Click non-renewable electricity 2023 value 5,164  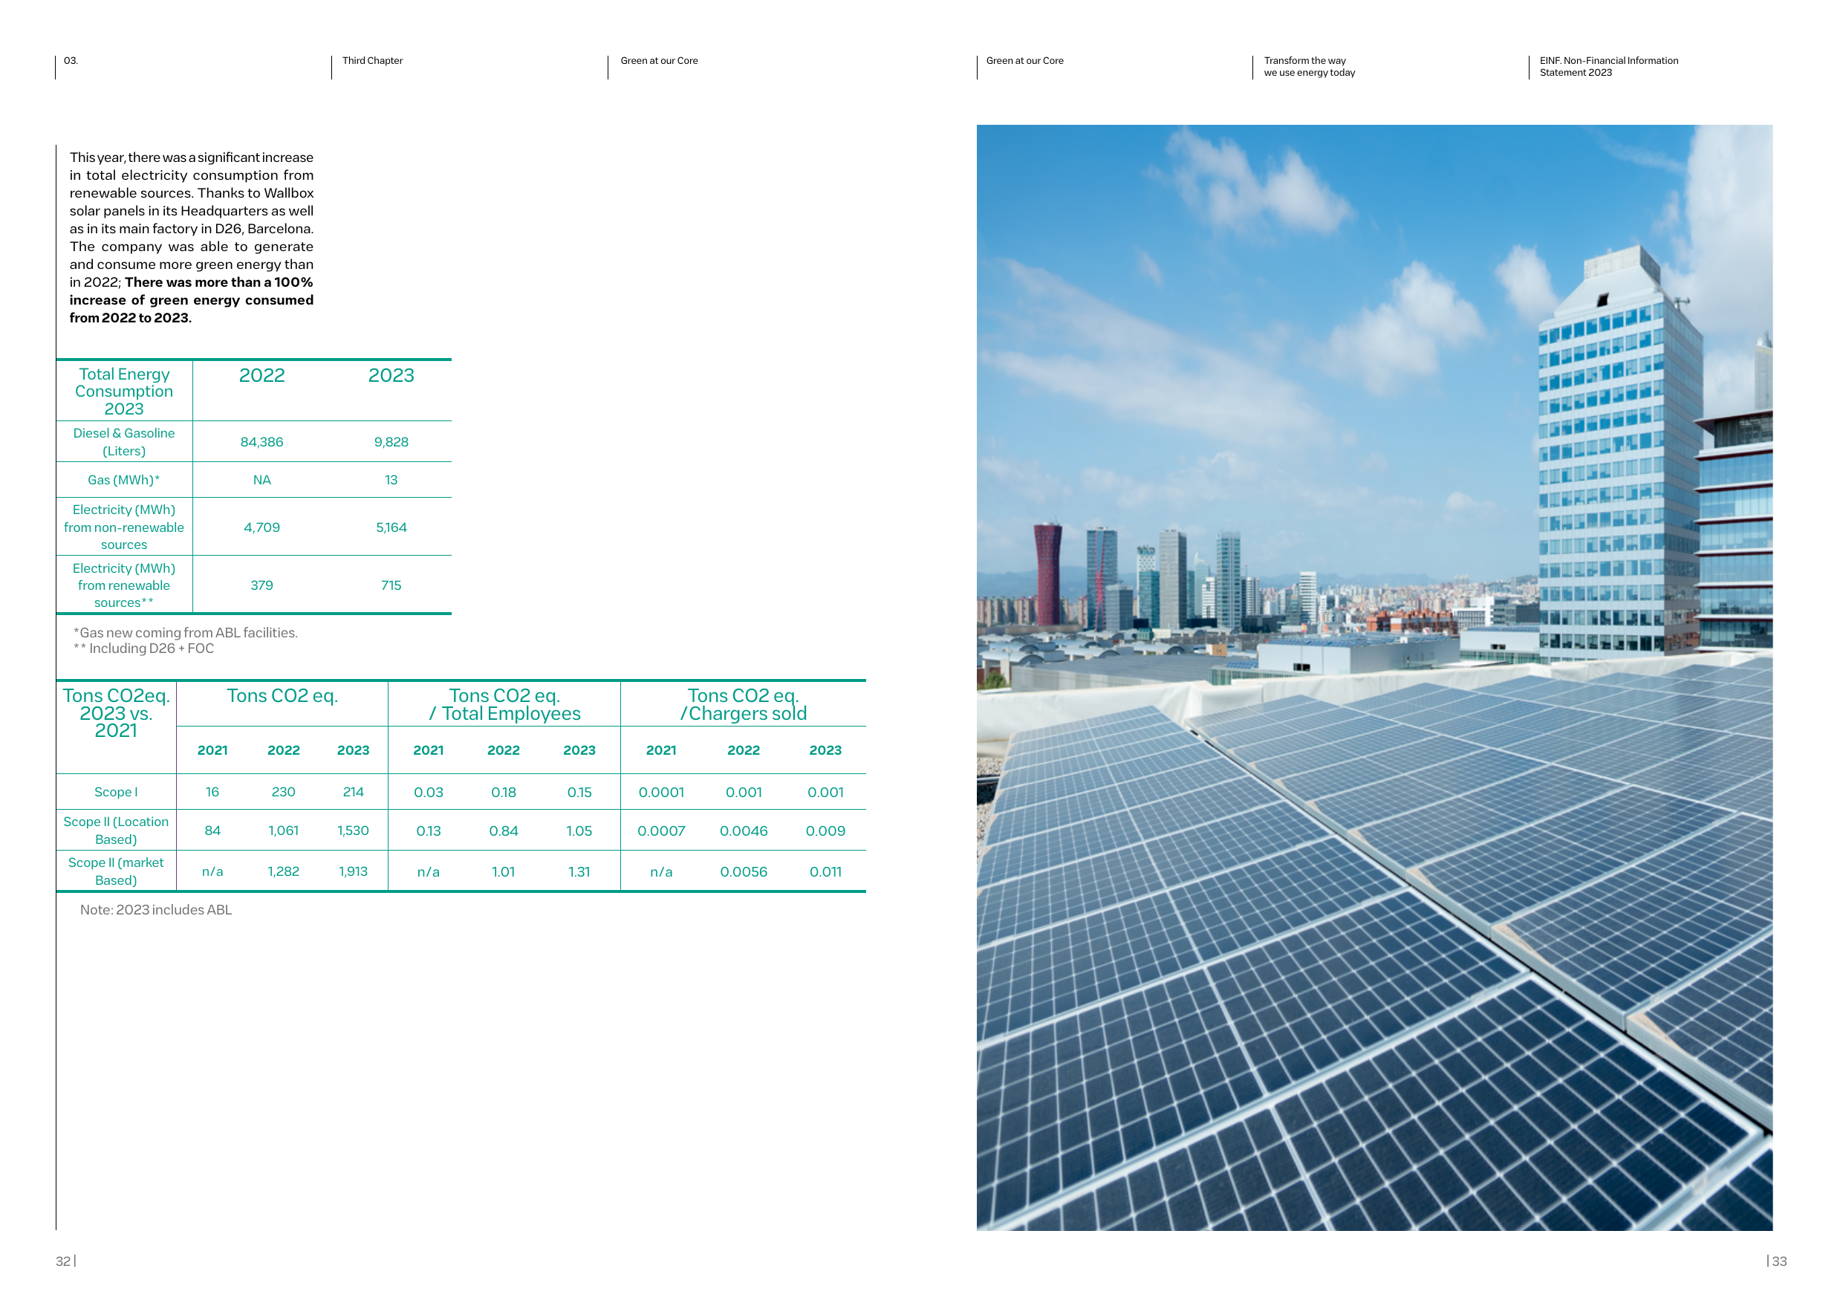(x=391, y=527)
